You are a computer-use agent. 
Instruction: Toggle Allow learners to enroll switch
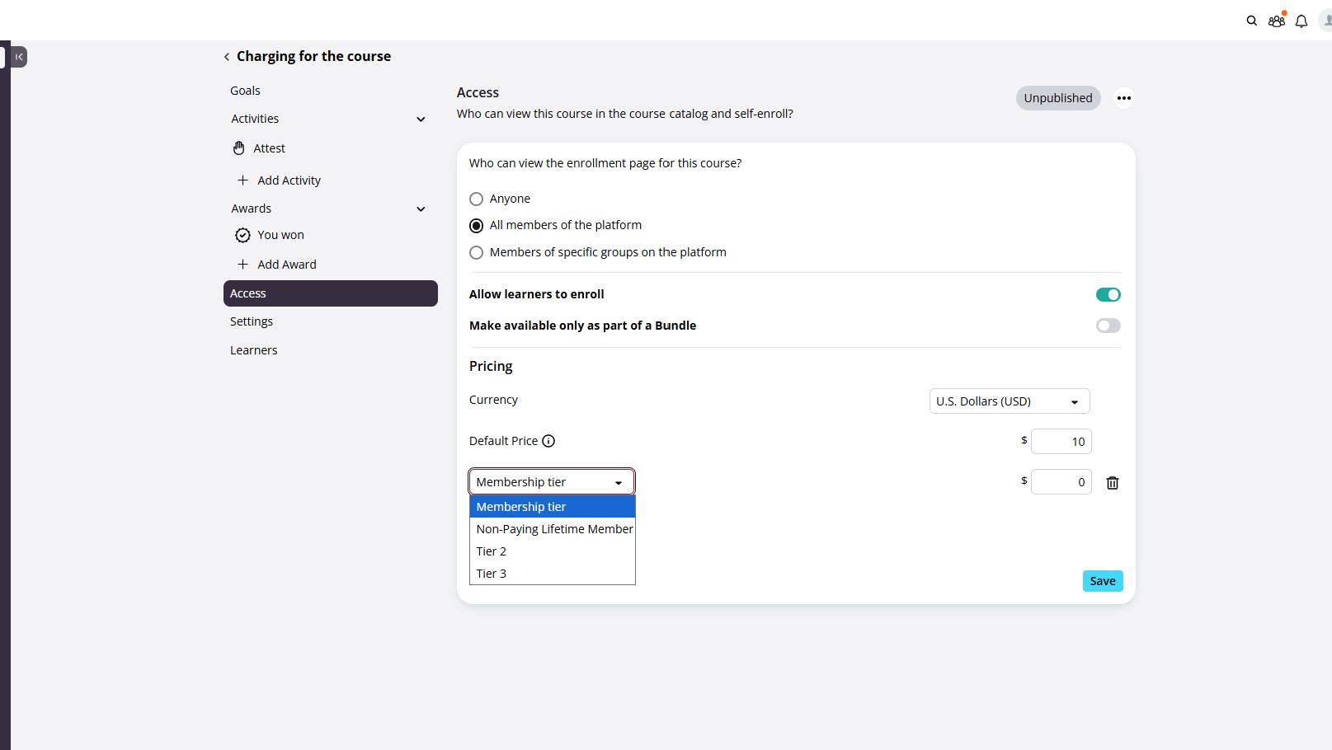click(1108, 294)
